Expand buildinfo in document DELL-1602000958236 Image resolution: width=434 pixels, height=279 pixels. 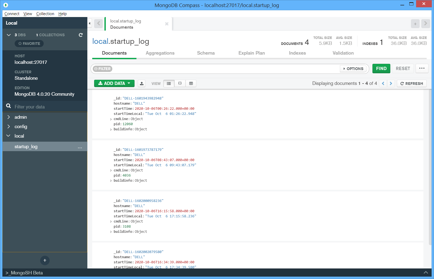[111, 232]
